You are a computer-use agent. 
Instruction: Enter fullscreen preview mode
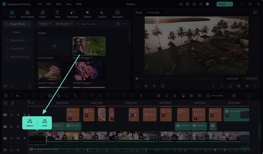[x=255, y=86]
